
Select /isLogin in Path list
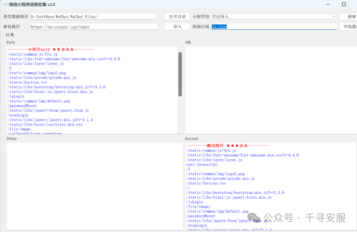click(x=16, y=96)
